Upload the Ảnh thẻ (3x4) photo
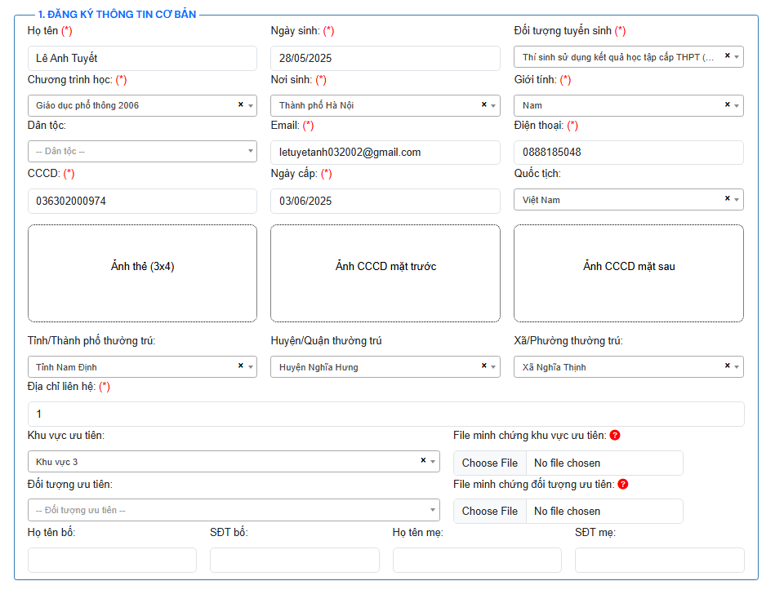The width and height of the screenshot is (775, 594). click(142, 273)
